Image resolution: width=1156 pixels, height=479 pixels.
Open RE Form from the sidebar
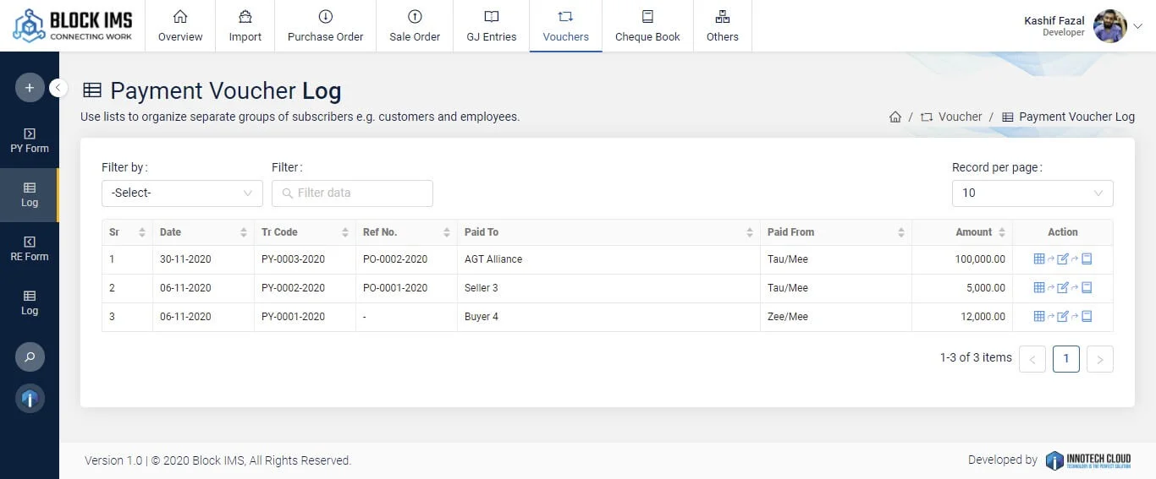pyautogui.click(x=30, y=248)
